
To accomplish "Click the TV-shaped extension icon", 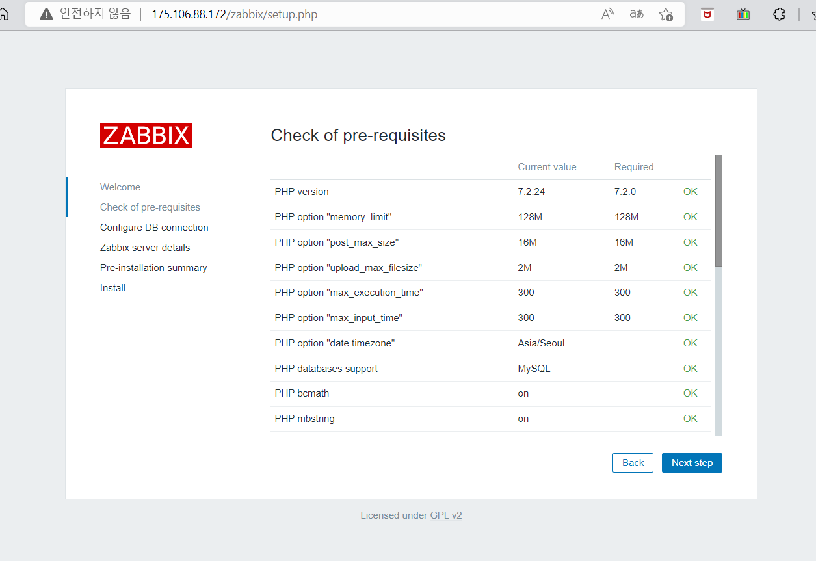I will pos(743,14).
